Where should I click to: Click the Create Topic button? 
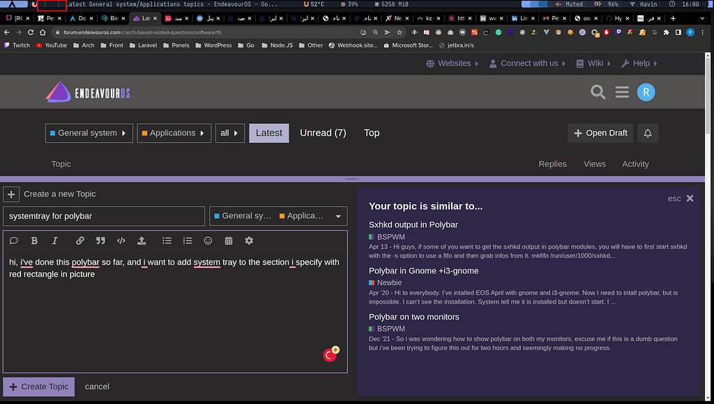(x=38, y=387)
